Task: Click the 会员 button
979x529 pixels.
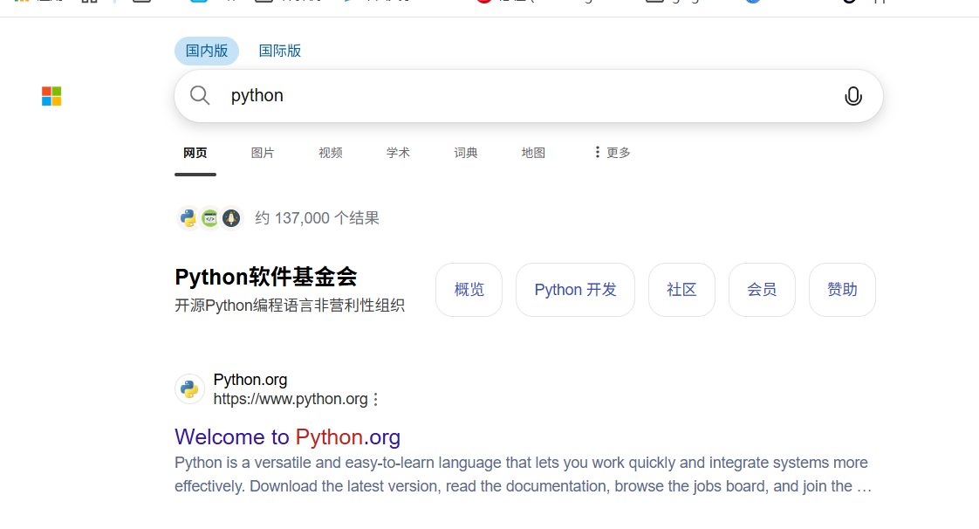Action: (x=762, y=290)
